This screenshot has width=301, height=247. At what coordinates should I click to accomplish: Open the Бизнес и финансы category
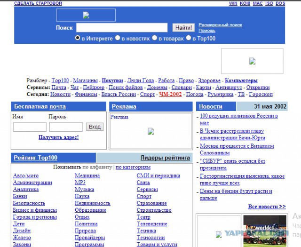(x=35, y=210)
